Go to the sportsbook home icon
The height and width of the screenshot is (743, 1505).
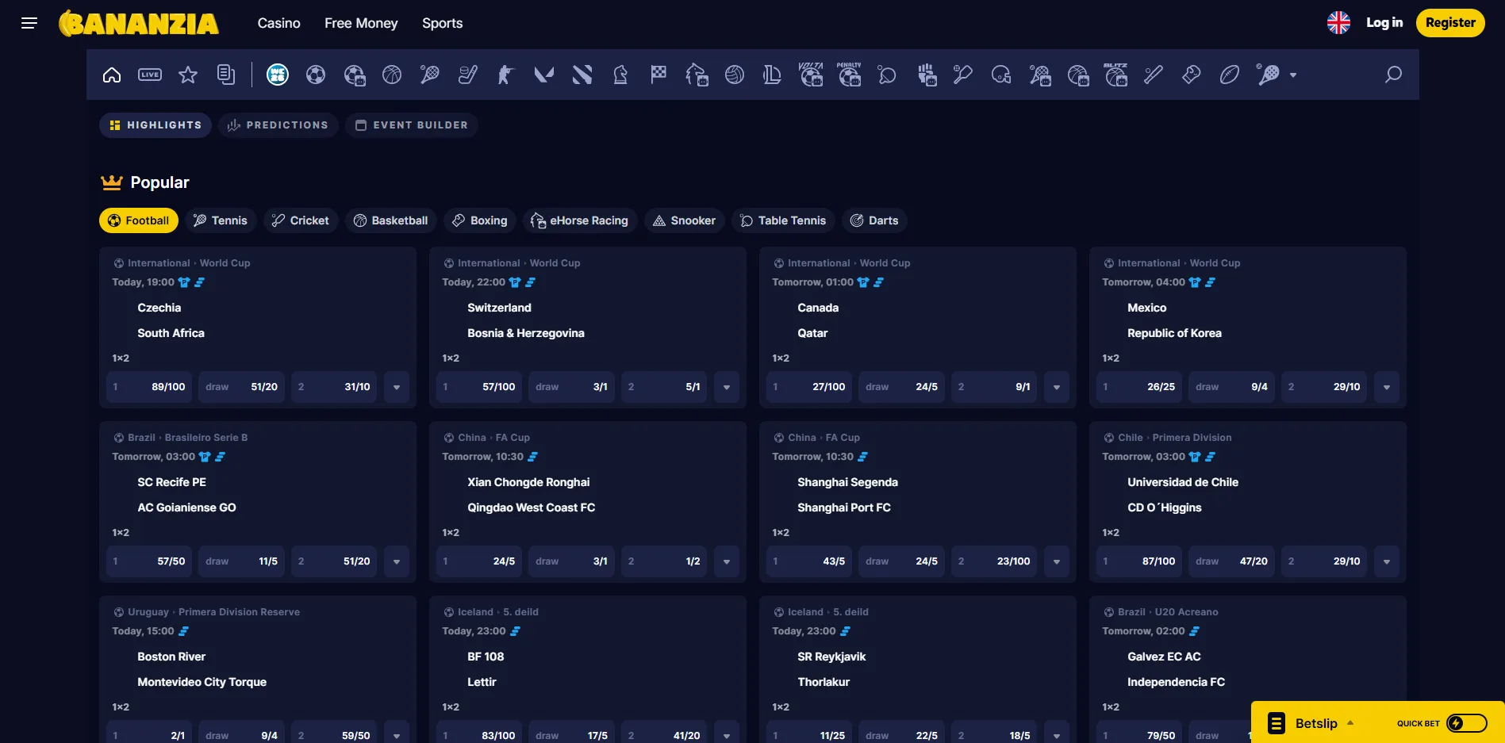[x=112, y=75]
